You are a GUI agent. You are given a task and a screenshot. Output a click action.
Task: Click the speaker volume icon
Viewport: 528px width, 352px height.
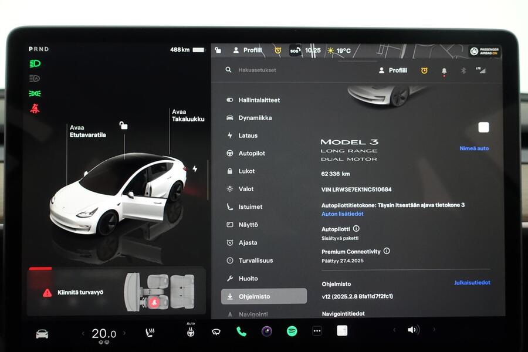[414, 330]
